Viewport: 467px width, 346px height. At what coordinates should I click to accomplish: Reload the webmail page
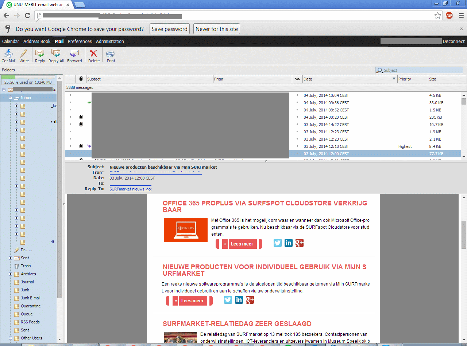click(x=27, y=15)
